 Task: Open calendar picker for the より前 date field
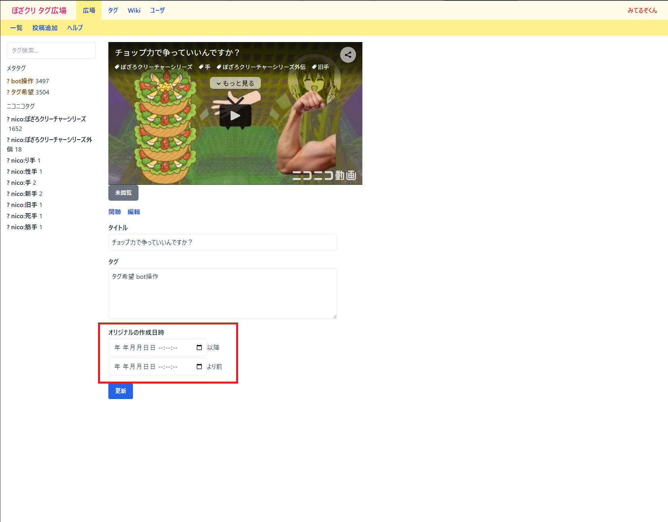point(199,367)
